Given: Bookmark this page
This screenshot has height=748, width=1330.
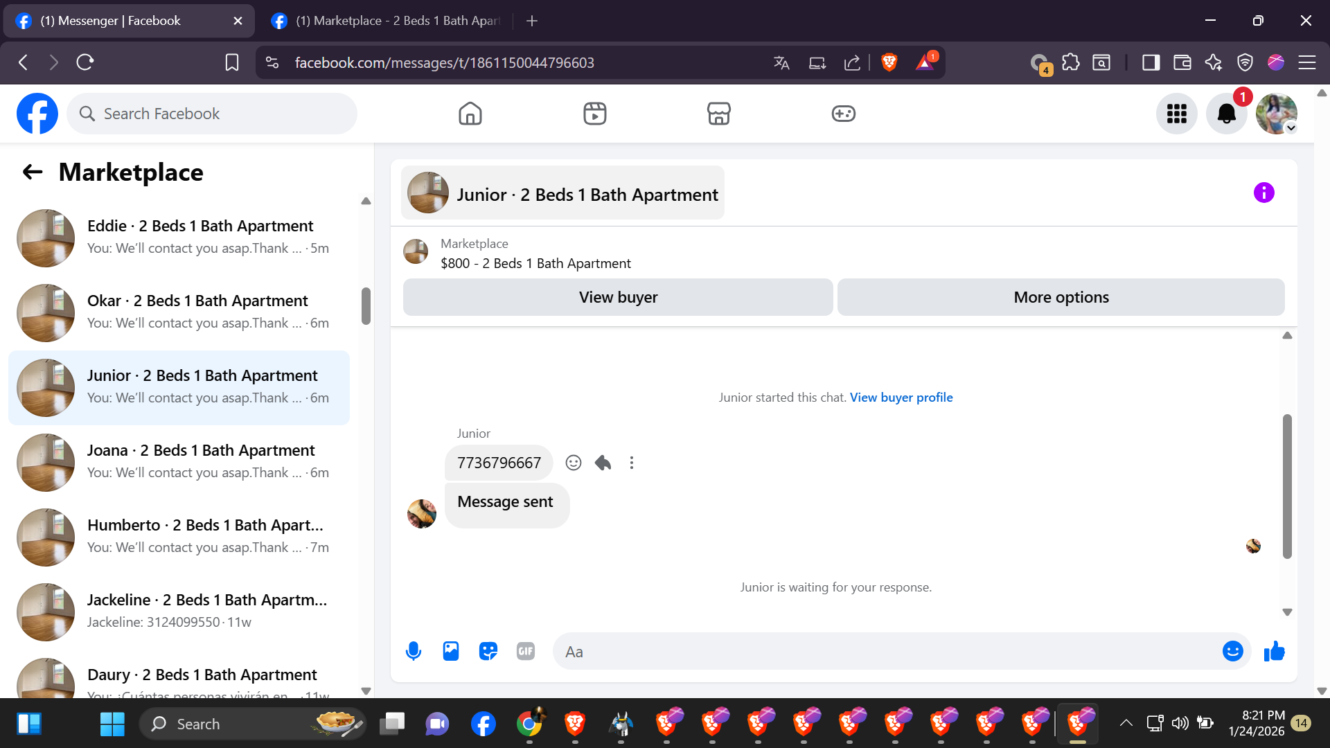Looking at the screenshot, I should tap(232, 62).
